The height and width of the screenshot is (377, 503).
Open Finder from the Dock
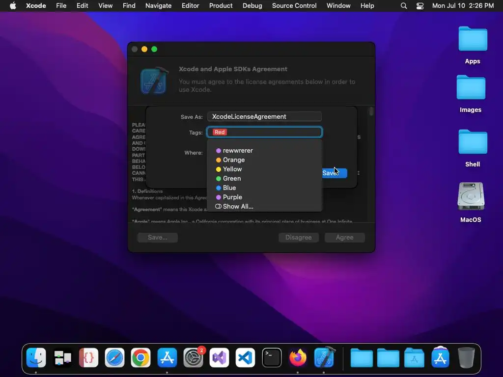(x=36, y=357)
